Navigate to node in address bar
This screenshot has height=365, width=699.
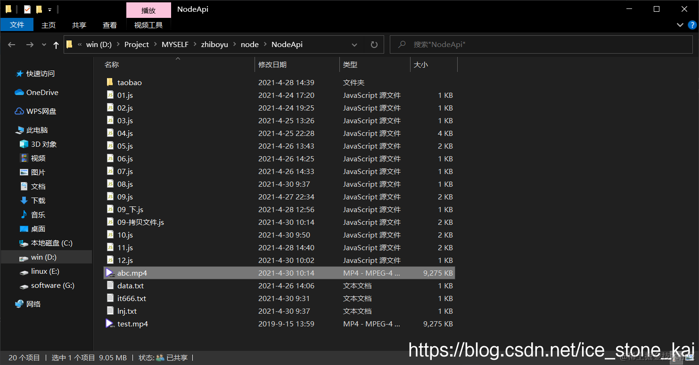250,44
